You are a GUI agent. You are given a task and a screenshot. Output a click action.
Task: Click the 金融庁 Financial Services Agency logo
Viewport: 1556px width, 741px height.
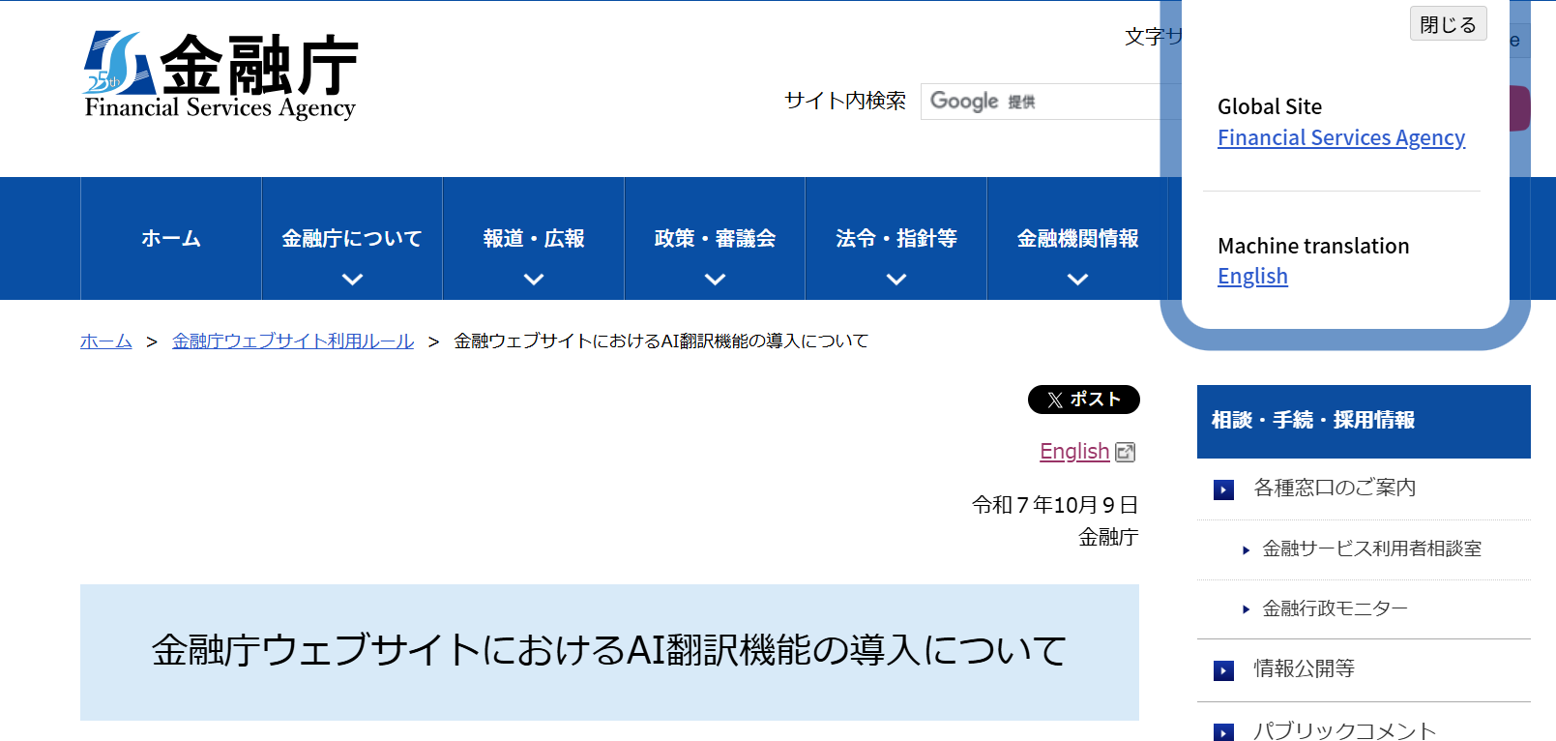coord(220,75)
